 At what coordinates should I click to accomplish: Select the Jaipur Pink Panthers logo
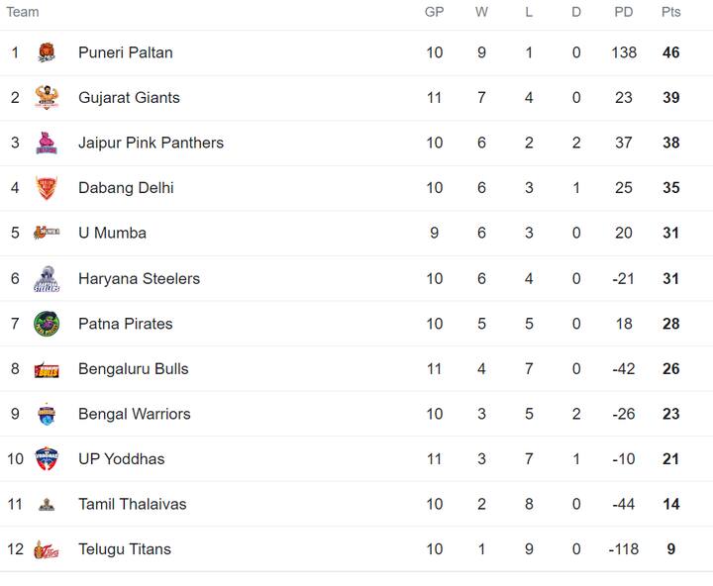[47, 143]
